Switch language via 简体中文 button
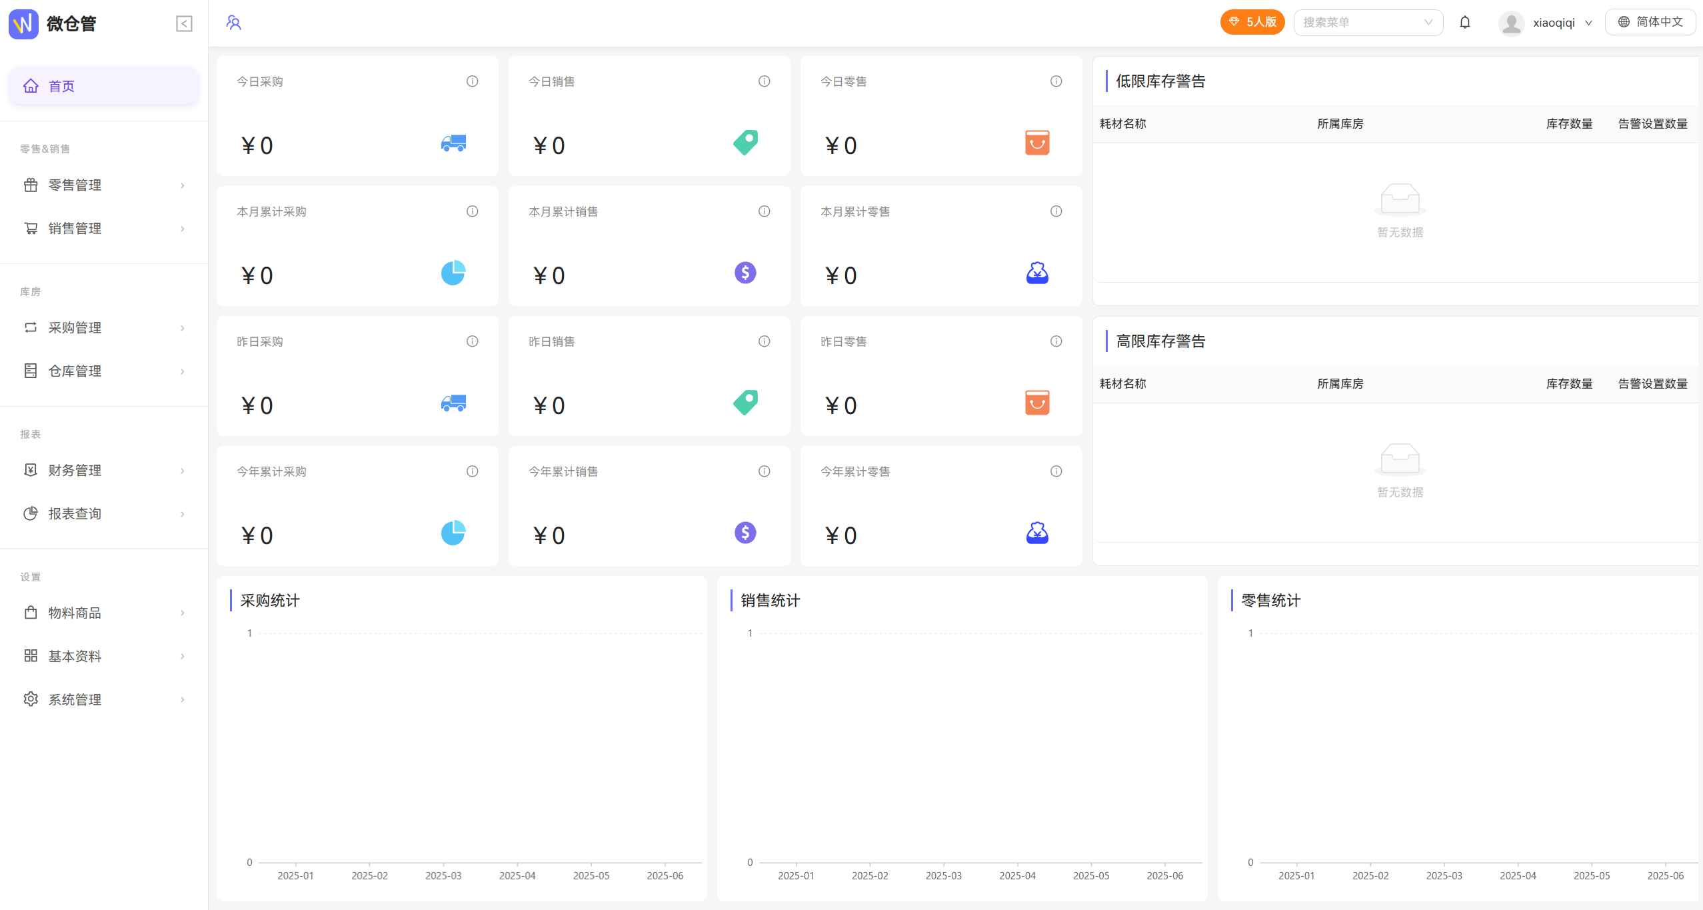Screen dimensions: 1703x910 coord(1650,22)
